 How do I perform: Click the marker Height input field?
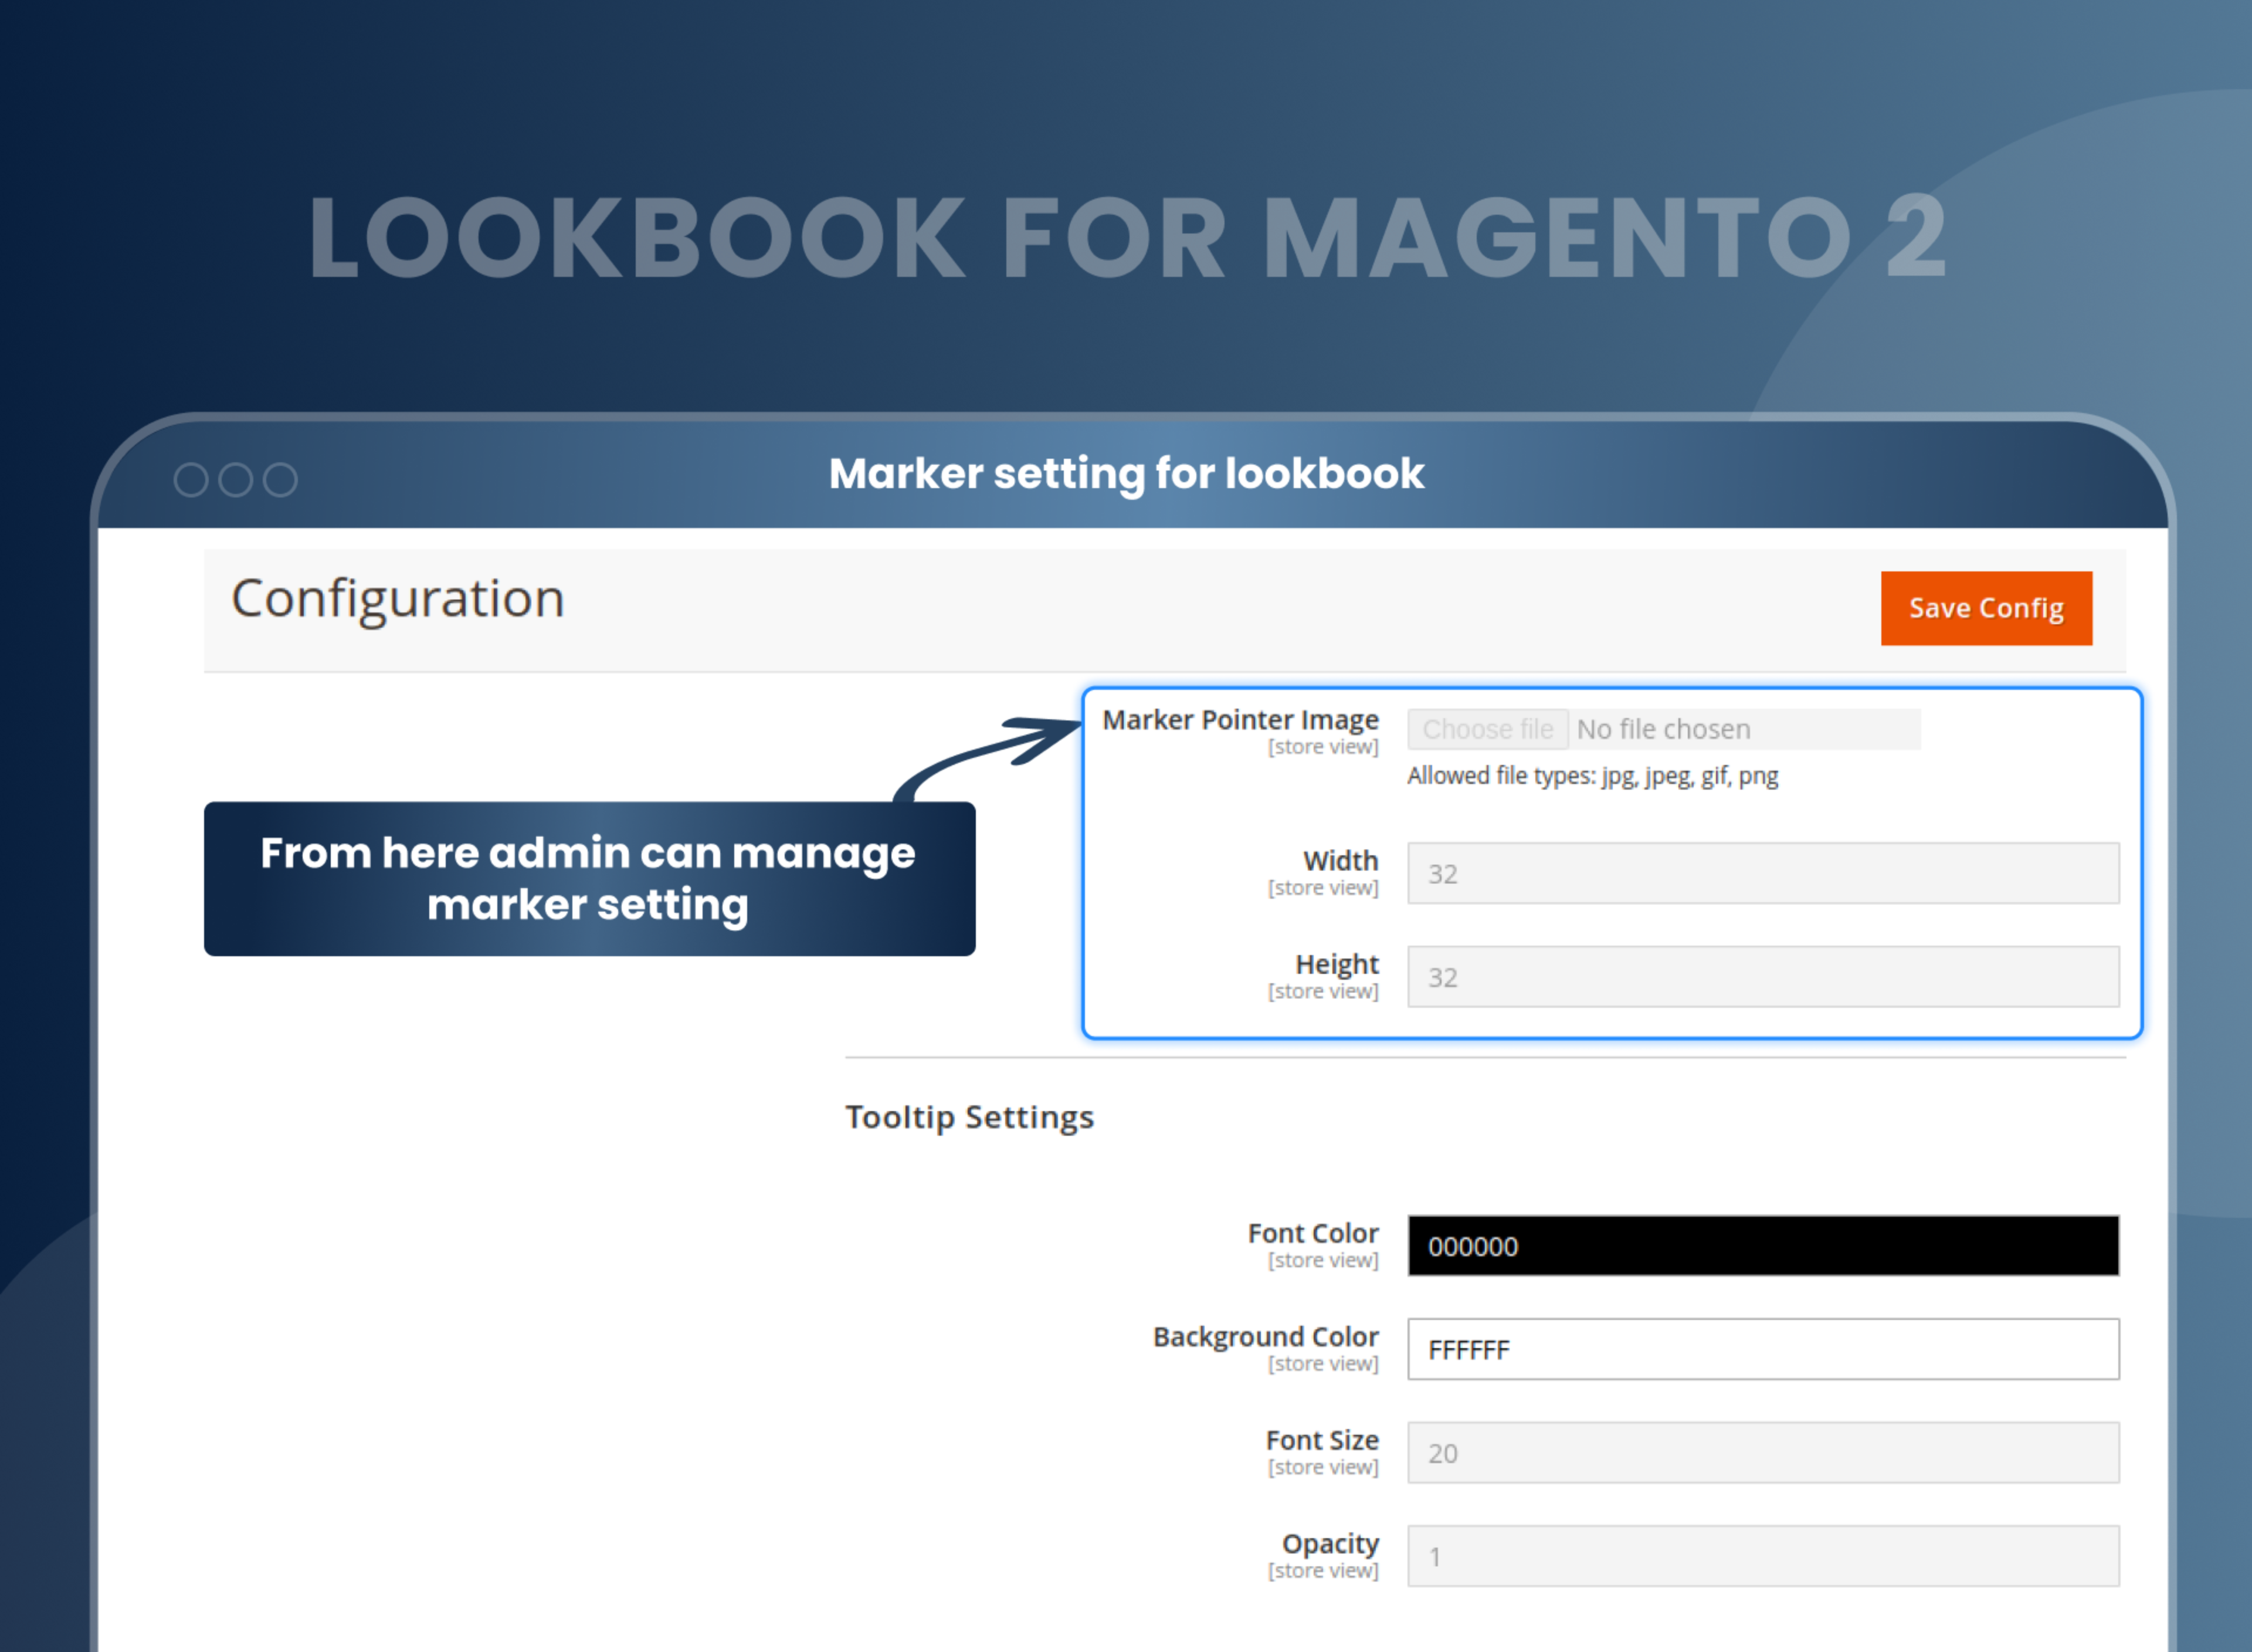(1762, 976)
